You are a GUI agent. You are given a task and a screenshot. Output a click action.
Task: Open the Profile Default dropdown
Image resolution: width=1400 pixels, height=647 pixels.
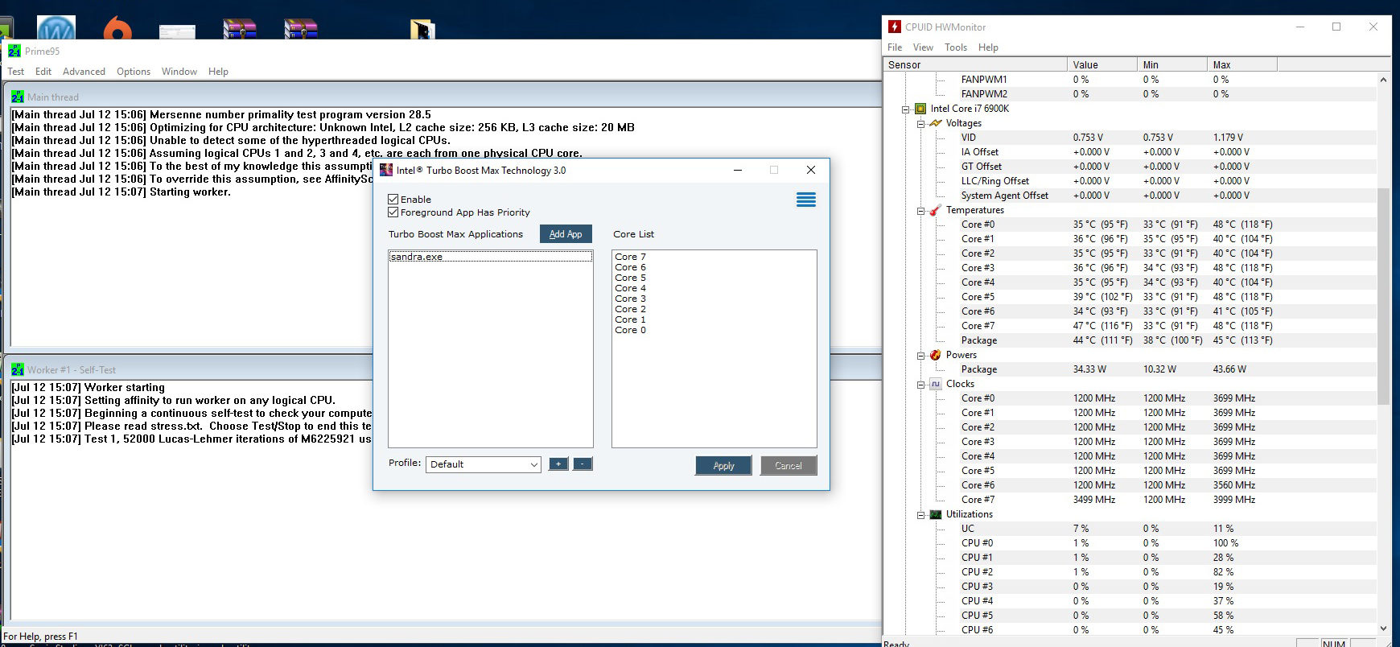(x=484, y=464)
